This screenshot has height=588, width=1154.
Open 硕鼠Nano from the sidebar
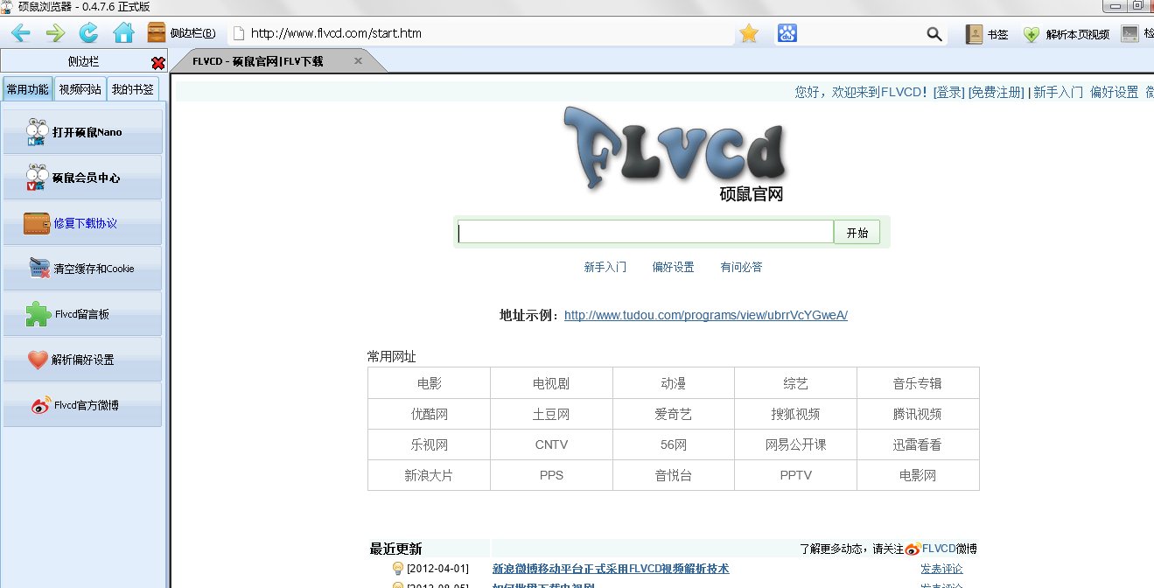[82, 131]
